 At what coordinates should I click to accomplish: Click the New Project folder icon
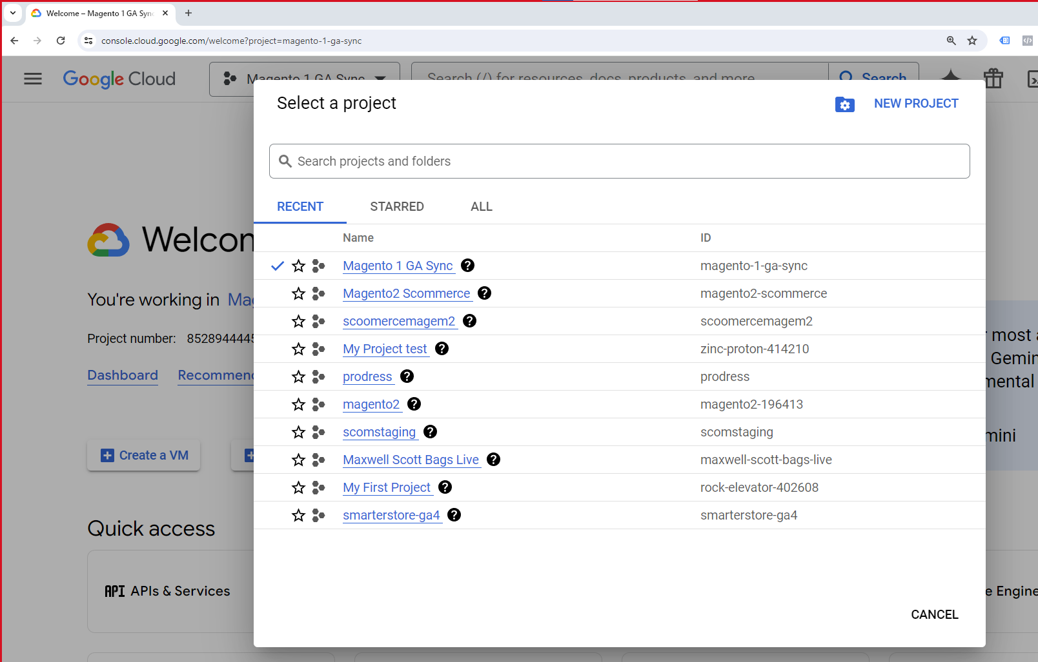pos(844,104)
